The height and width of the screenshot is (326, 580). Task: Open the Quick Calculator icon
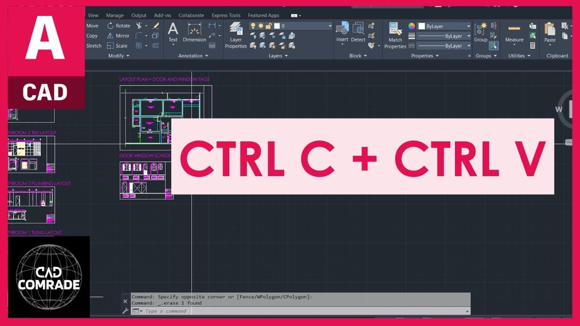click(x=533, y=46)
